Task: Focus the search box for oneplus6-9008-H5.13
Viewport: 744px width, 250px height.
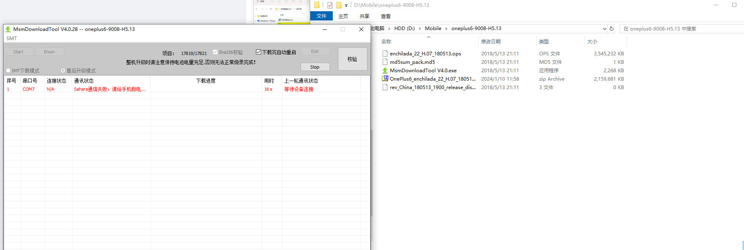Action: click(682, 28)
